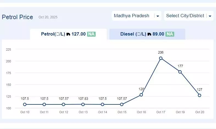Click the icon before 89.00 diesel price
Screen dimensions: 216x129
coord(149,34)
